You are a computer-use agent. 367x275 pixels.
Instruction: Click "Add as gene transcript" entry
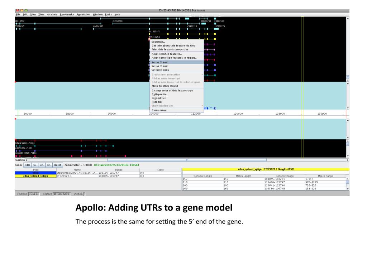click(177, 78)
